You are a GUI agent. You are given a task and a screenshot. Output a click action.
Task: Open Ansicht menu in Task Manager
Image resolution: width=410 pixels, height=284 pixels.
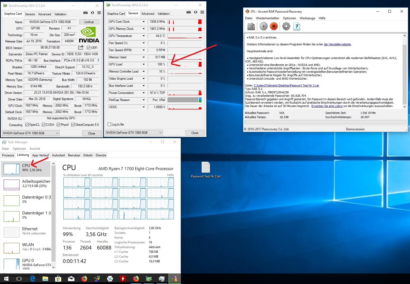[x=35, y=149]
